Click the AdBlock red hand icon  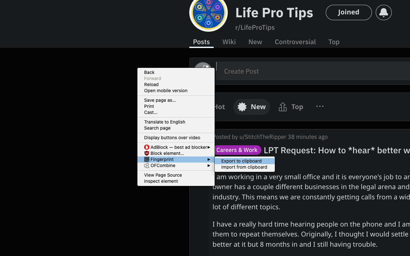point(147,147)
